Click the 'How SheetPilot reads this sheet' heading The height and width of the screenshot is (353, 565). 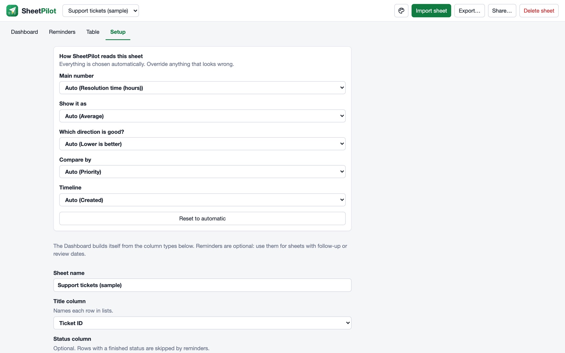click(x=101, y=56)
